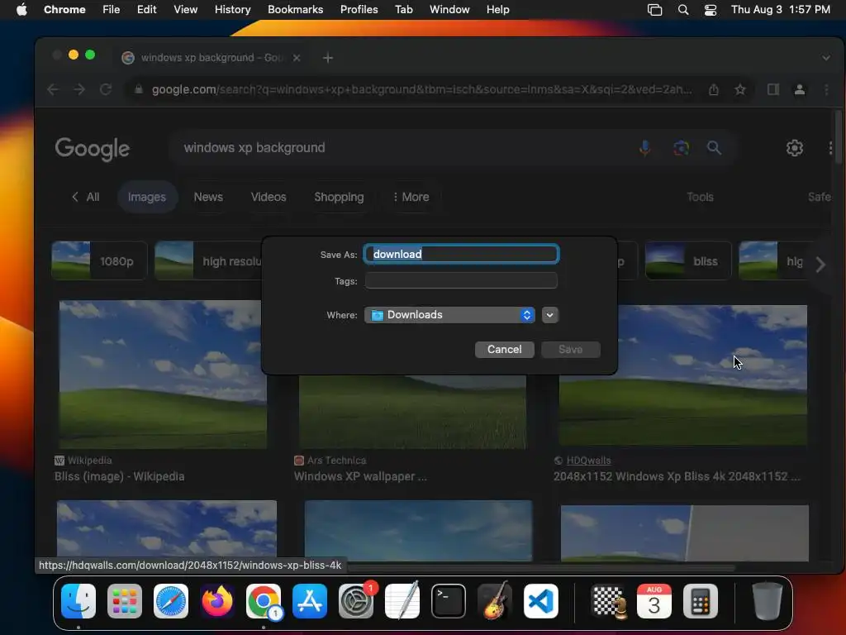The image size is (846, 635).
Task: Open the Help menu
Action: [497, 10]
